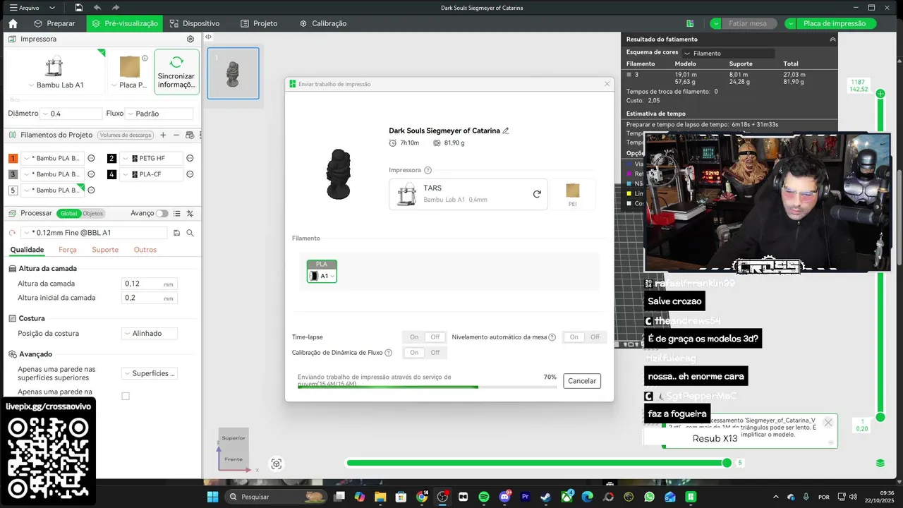Refresh the TARS printer list
This screenshot has height=508, width=903.
click(x=537, y=194)
